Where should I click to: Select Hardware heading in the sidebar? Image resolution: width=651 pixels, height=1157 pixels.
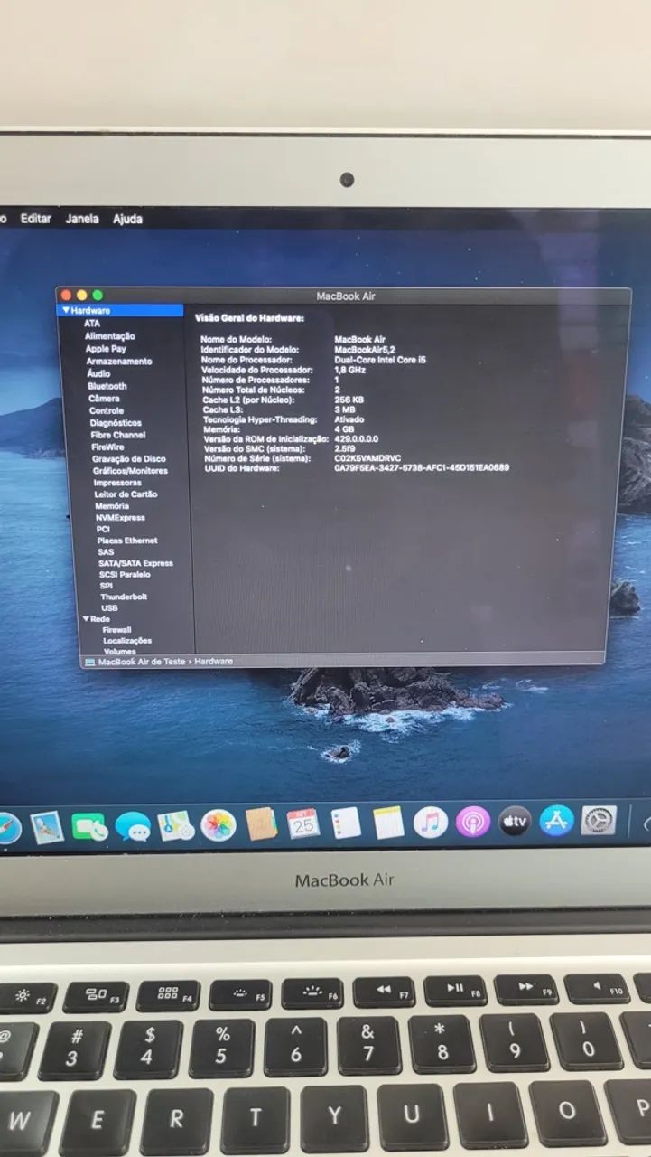pos(90,310)
